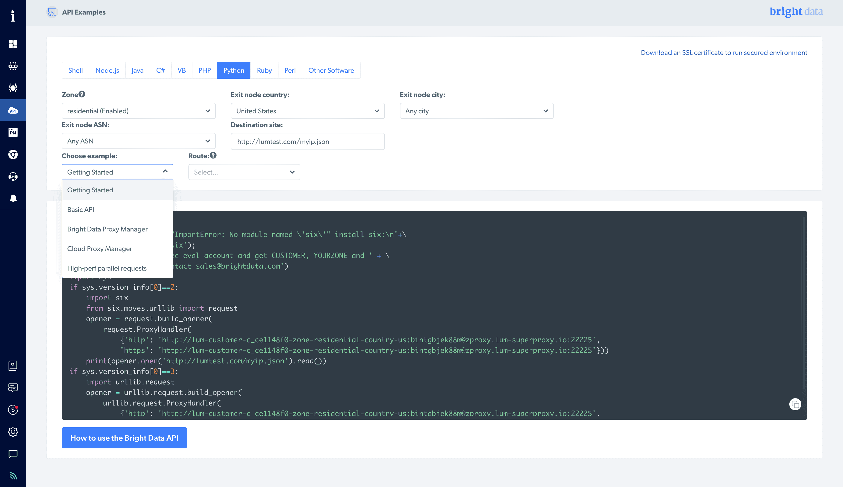Click the 'print(opener.open' code line
This screenshot has height=487, width=843.
(206, 361)
